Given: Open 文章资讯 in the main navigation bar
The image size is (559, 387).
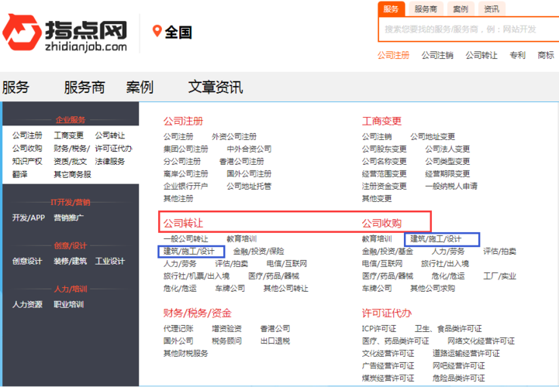Looking at the screenshot, I should [x=216, y=87].
